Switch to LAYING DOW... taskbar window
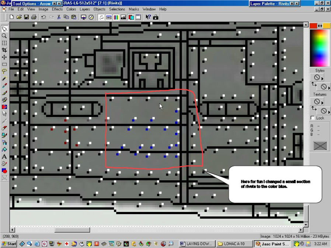The width and height of the screenshot is (331, 248). tap(197, 244)
